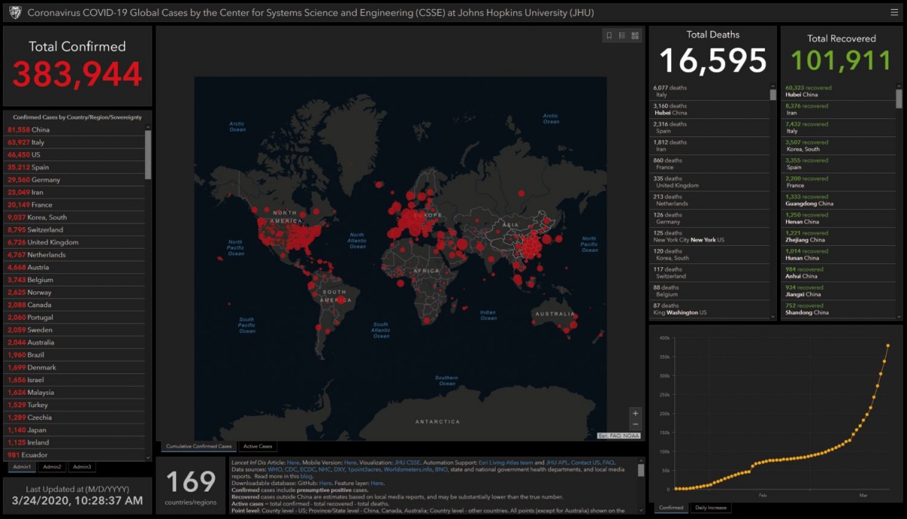The width and height of the screenshot is (907, 519).
Task: Click 2,316 deaths Spain entry
Action: [710, 127]
